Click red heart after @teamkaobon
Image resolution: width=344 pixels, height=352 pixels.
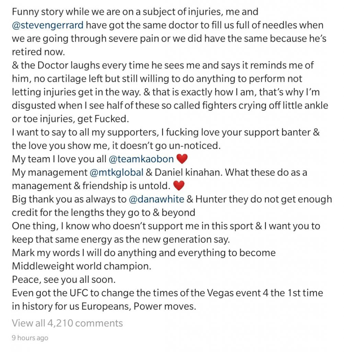(182, 159)
